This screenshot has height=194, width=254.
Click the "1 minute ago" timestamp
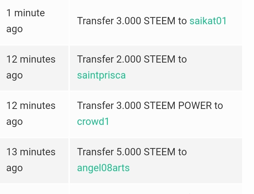(25, 21)
